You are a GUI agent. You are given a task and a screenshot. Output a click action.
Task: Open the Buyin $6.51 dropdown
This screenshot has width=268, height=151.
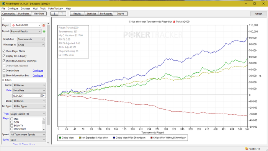coord(28,140)
